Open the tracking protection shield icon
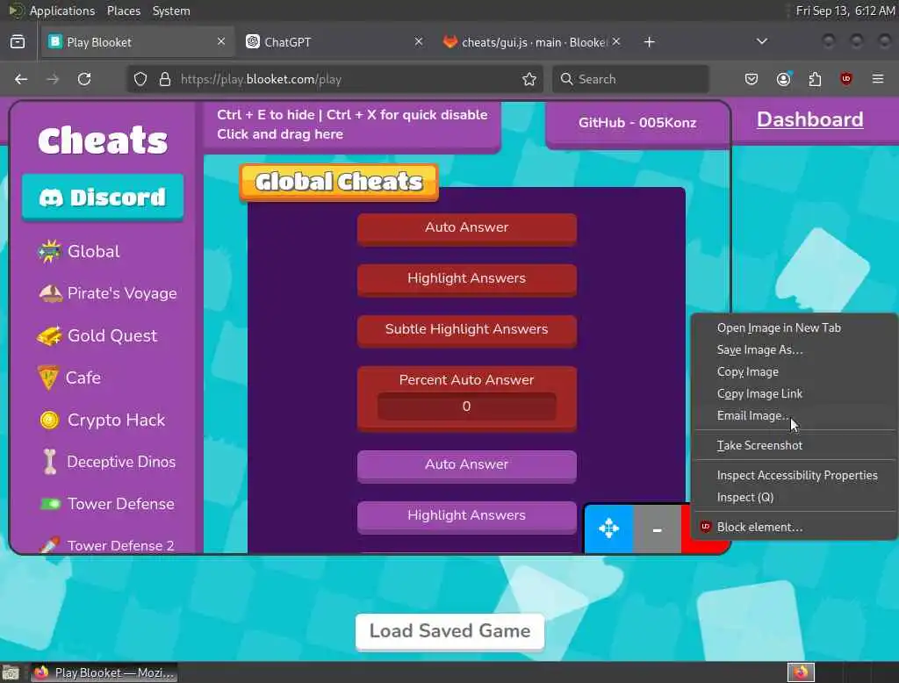 pos(140,79)
